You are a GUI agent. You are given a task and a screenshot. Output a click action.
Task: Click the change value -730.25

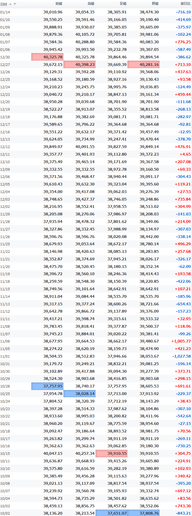pos(183,446)
